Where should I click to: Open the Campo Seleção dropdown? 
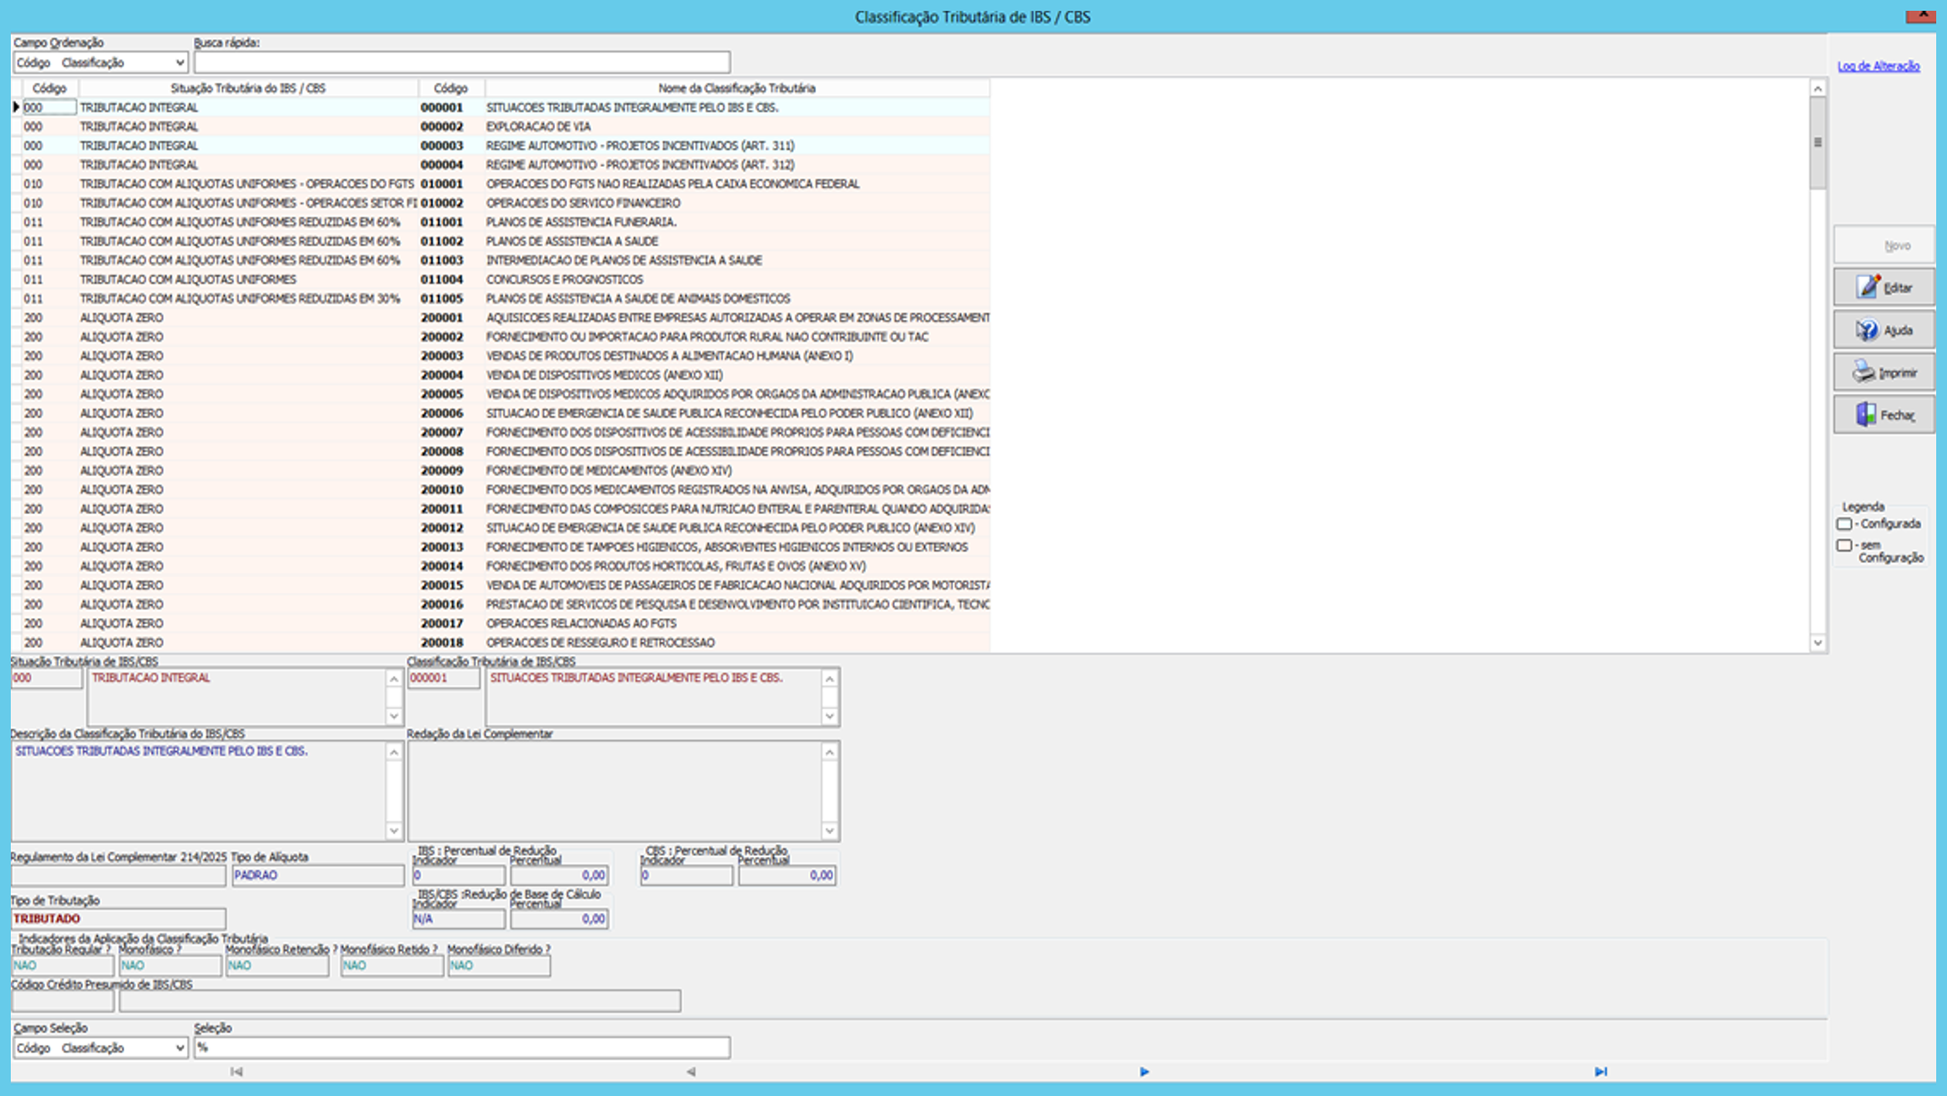[178, 1047]
